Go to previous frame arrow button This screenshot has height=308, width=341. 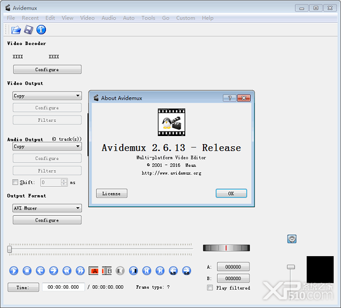coord(40,271)
